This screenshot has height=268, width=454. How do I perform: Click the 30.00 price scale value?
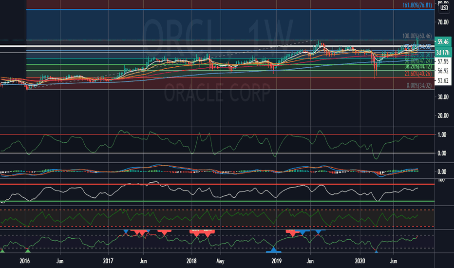pos(443,97)
